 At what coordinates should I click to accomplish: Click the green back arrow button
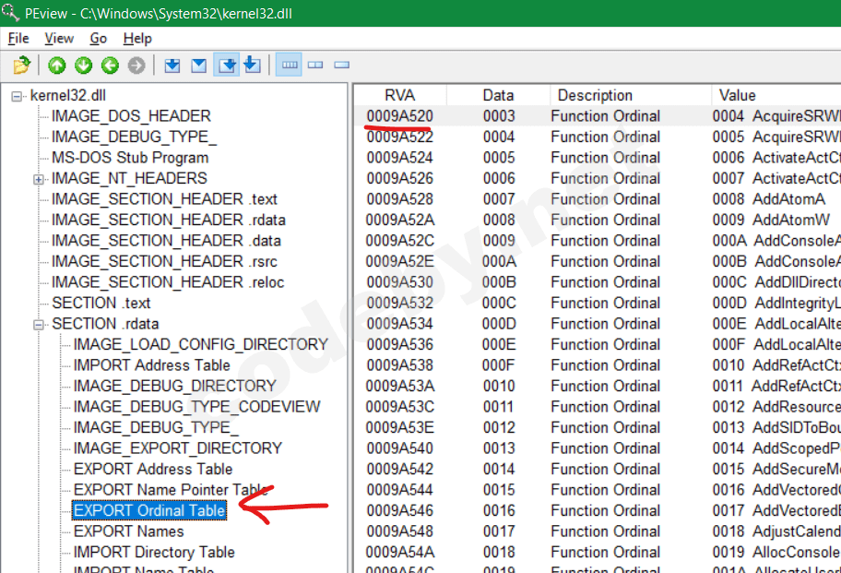pyautogui.click(x=110, y=66)
